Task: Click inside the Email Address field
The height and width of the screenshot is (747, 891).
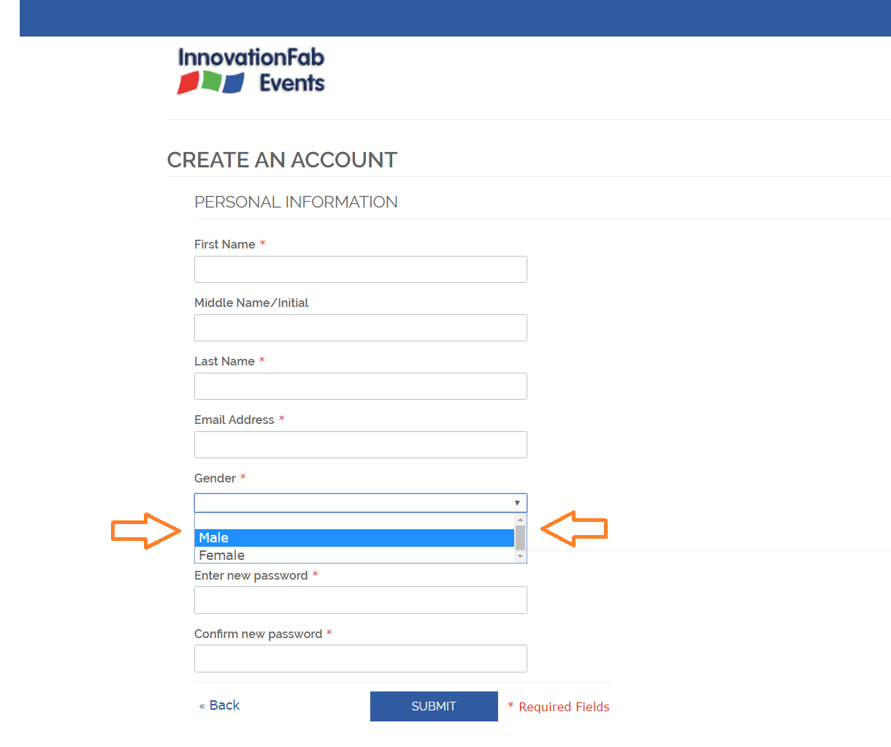Action: (360, 444)
